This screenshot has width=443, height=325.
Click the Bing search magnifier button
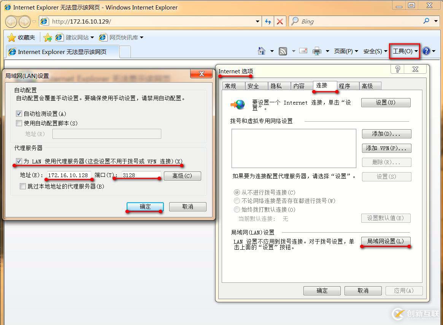(x=426, y=21)
